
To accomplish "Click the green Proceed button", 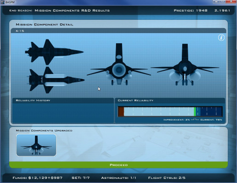I will click(x=118, y=165).
